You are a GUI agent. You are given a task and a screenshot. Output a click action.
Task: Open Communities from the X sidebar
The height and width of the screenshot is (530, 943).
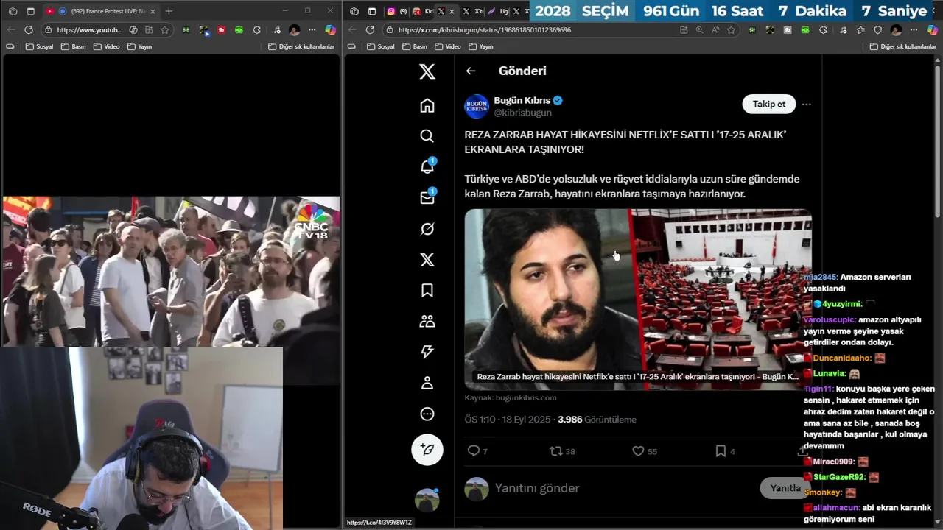tap(427, 321)
